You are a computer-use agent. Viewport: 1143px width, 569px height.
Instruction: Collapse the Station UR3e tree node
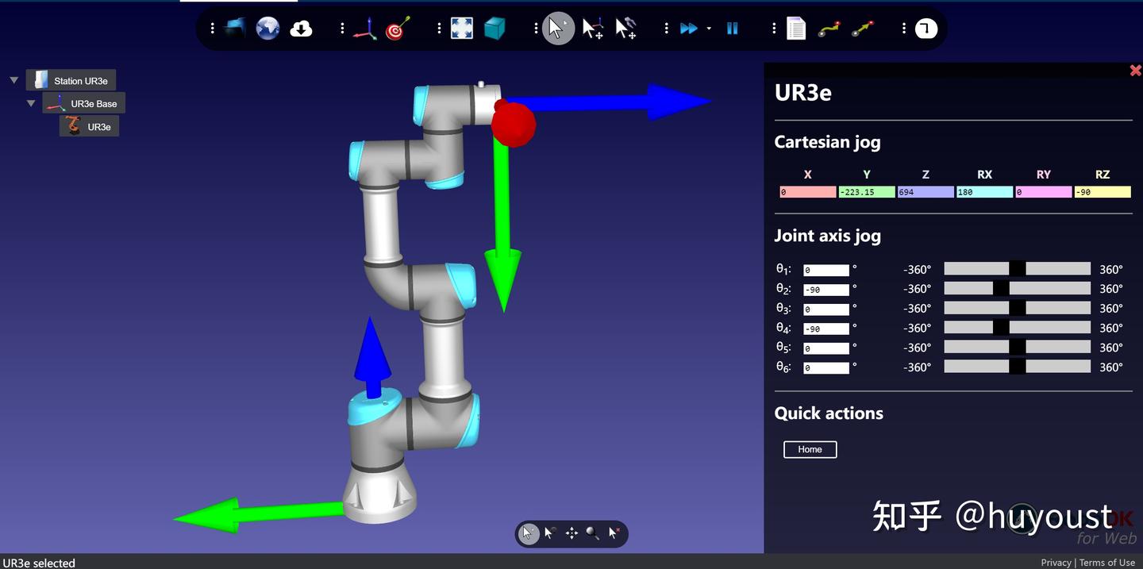point(14,80)
